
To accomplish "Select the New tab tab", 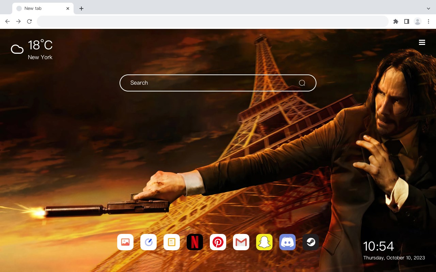I will click(43, 8).
